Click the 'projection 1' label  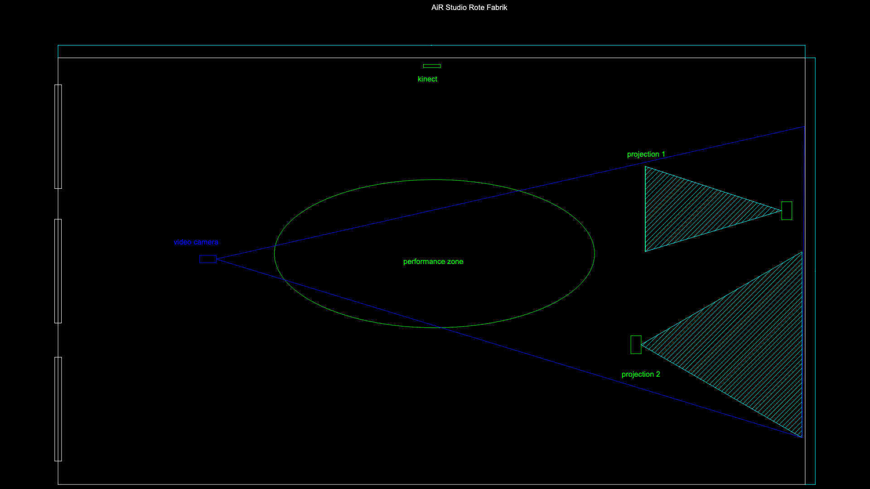(646, 154)
